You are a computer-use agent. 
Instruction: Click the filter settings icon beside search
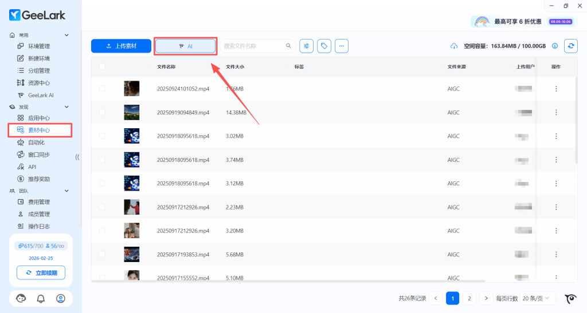point(307,46)
